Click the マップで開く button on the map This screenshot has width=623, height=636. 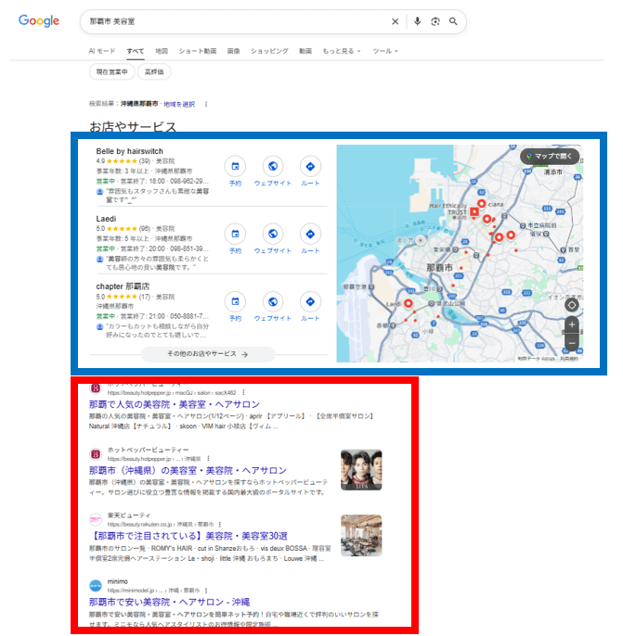point(550,156)
